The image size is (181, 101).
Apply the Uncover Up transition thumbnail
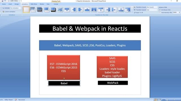[121, 10]
